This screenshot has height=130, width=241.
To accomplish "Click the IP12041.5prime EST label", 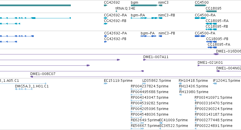I will (x=226, y=81).
